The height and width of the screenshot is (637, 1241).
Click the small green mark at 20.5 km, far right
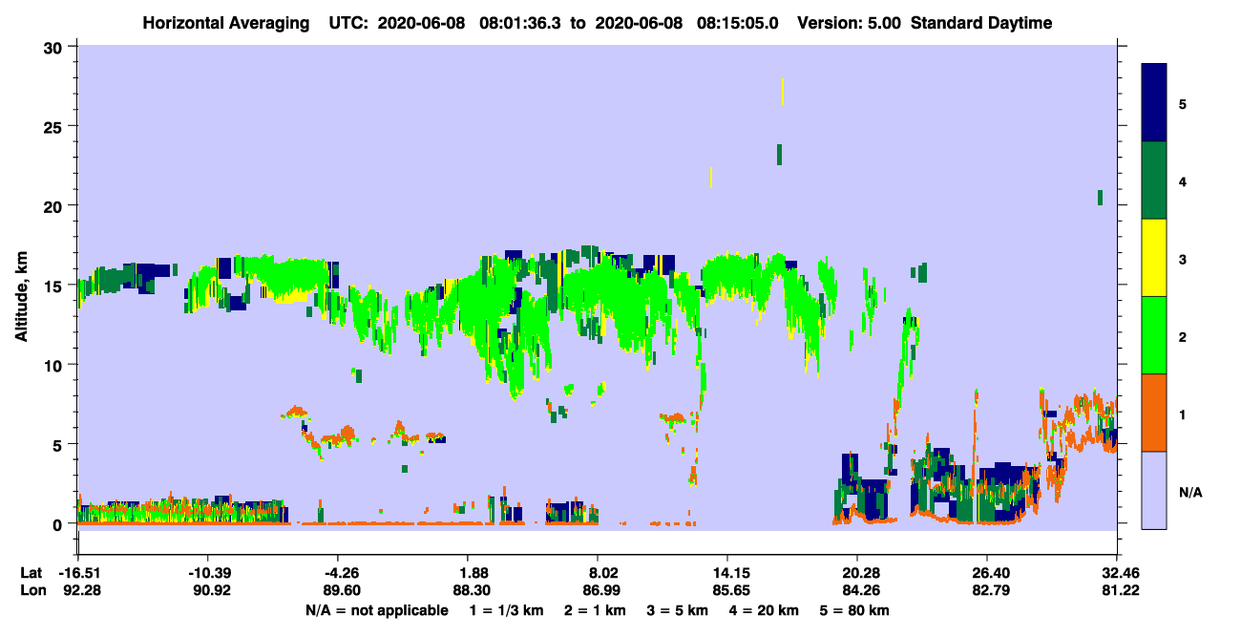pos(1101,197)
